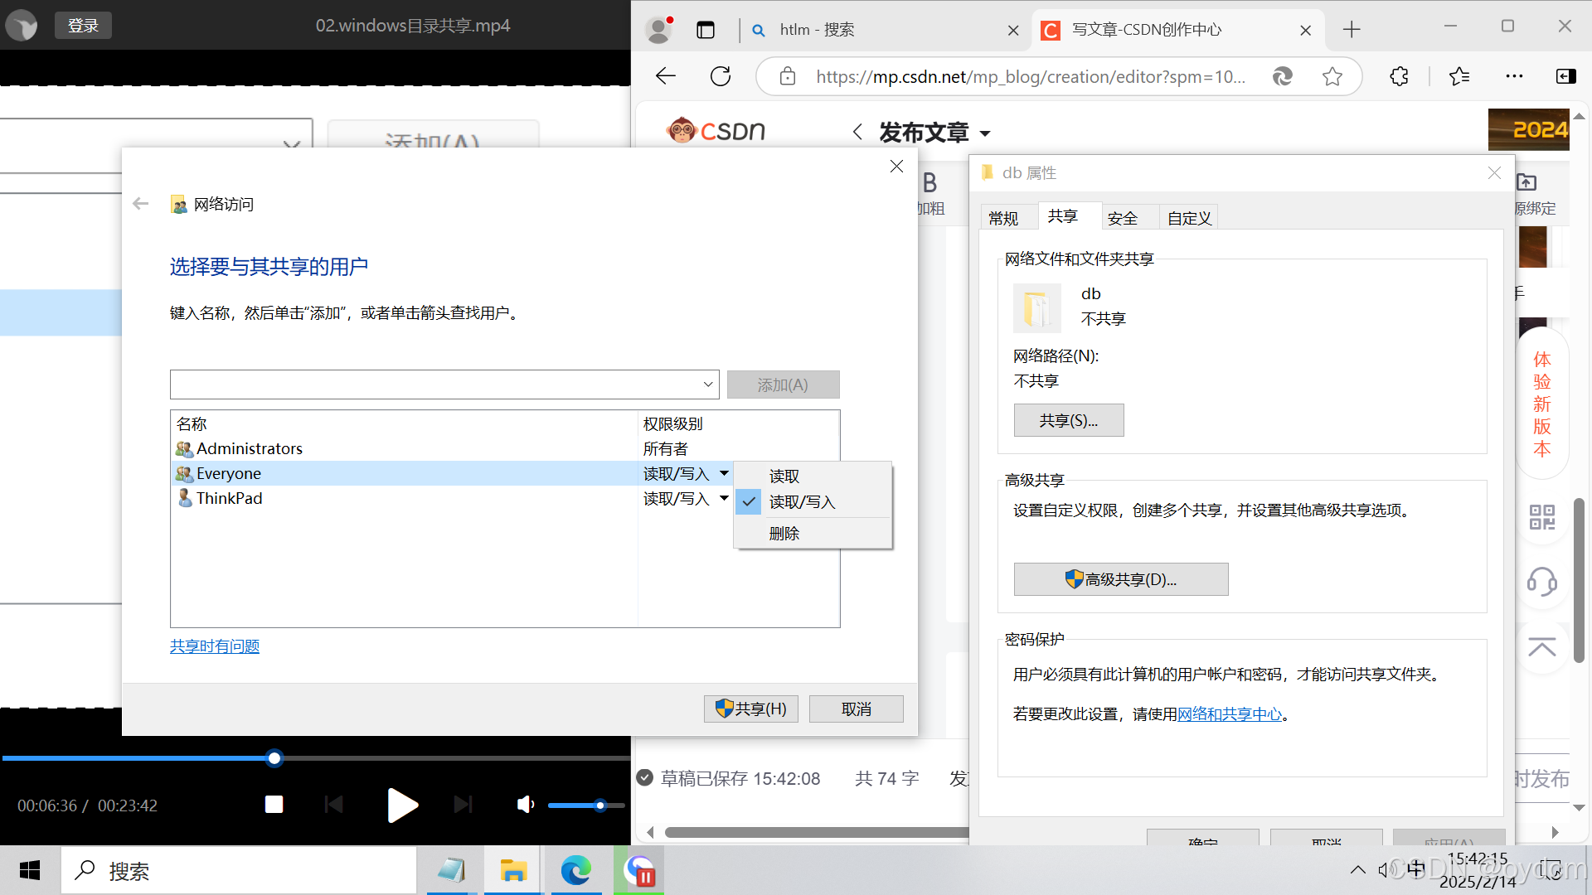Image resolution: width=1592 pixels, height=895 pixels.
Task: Expand ThinkPad permission level dropdown arrow
Action: coord(724,498)
